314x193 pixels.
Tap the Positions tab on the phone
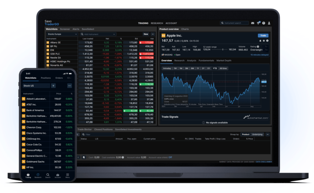click(x=46, y=78)
